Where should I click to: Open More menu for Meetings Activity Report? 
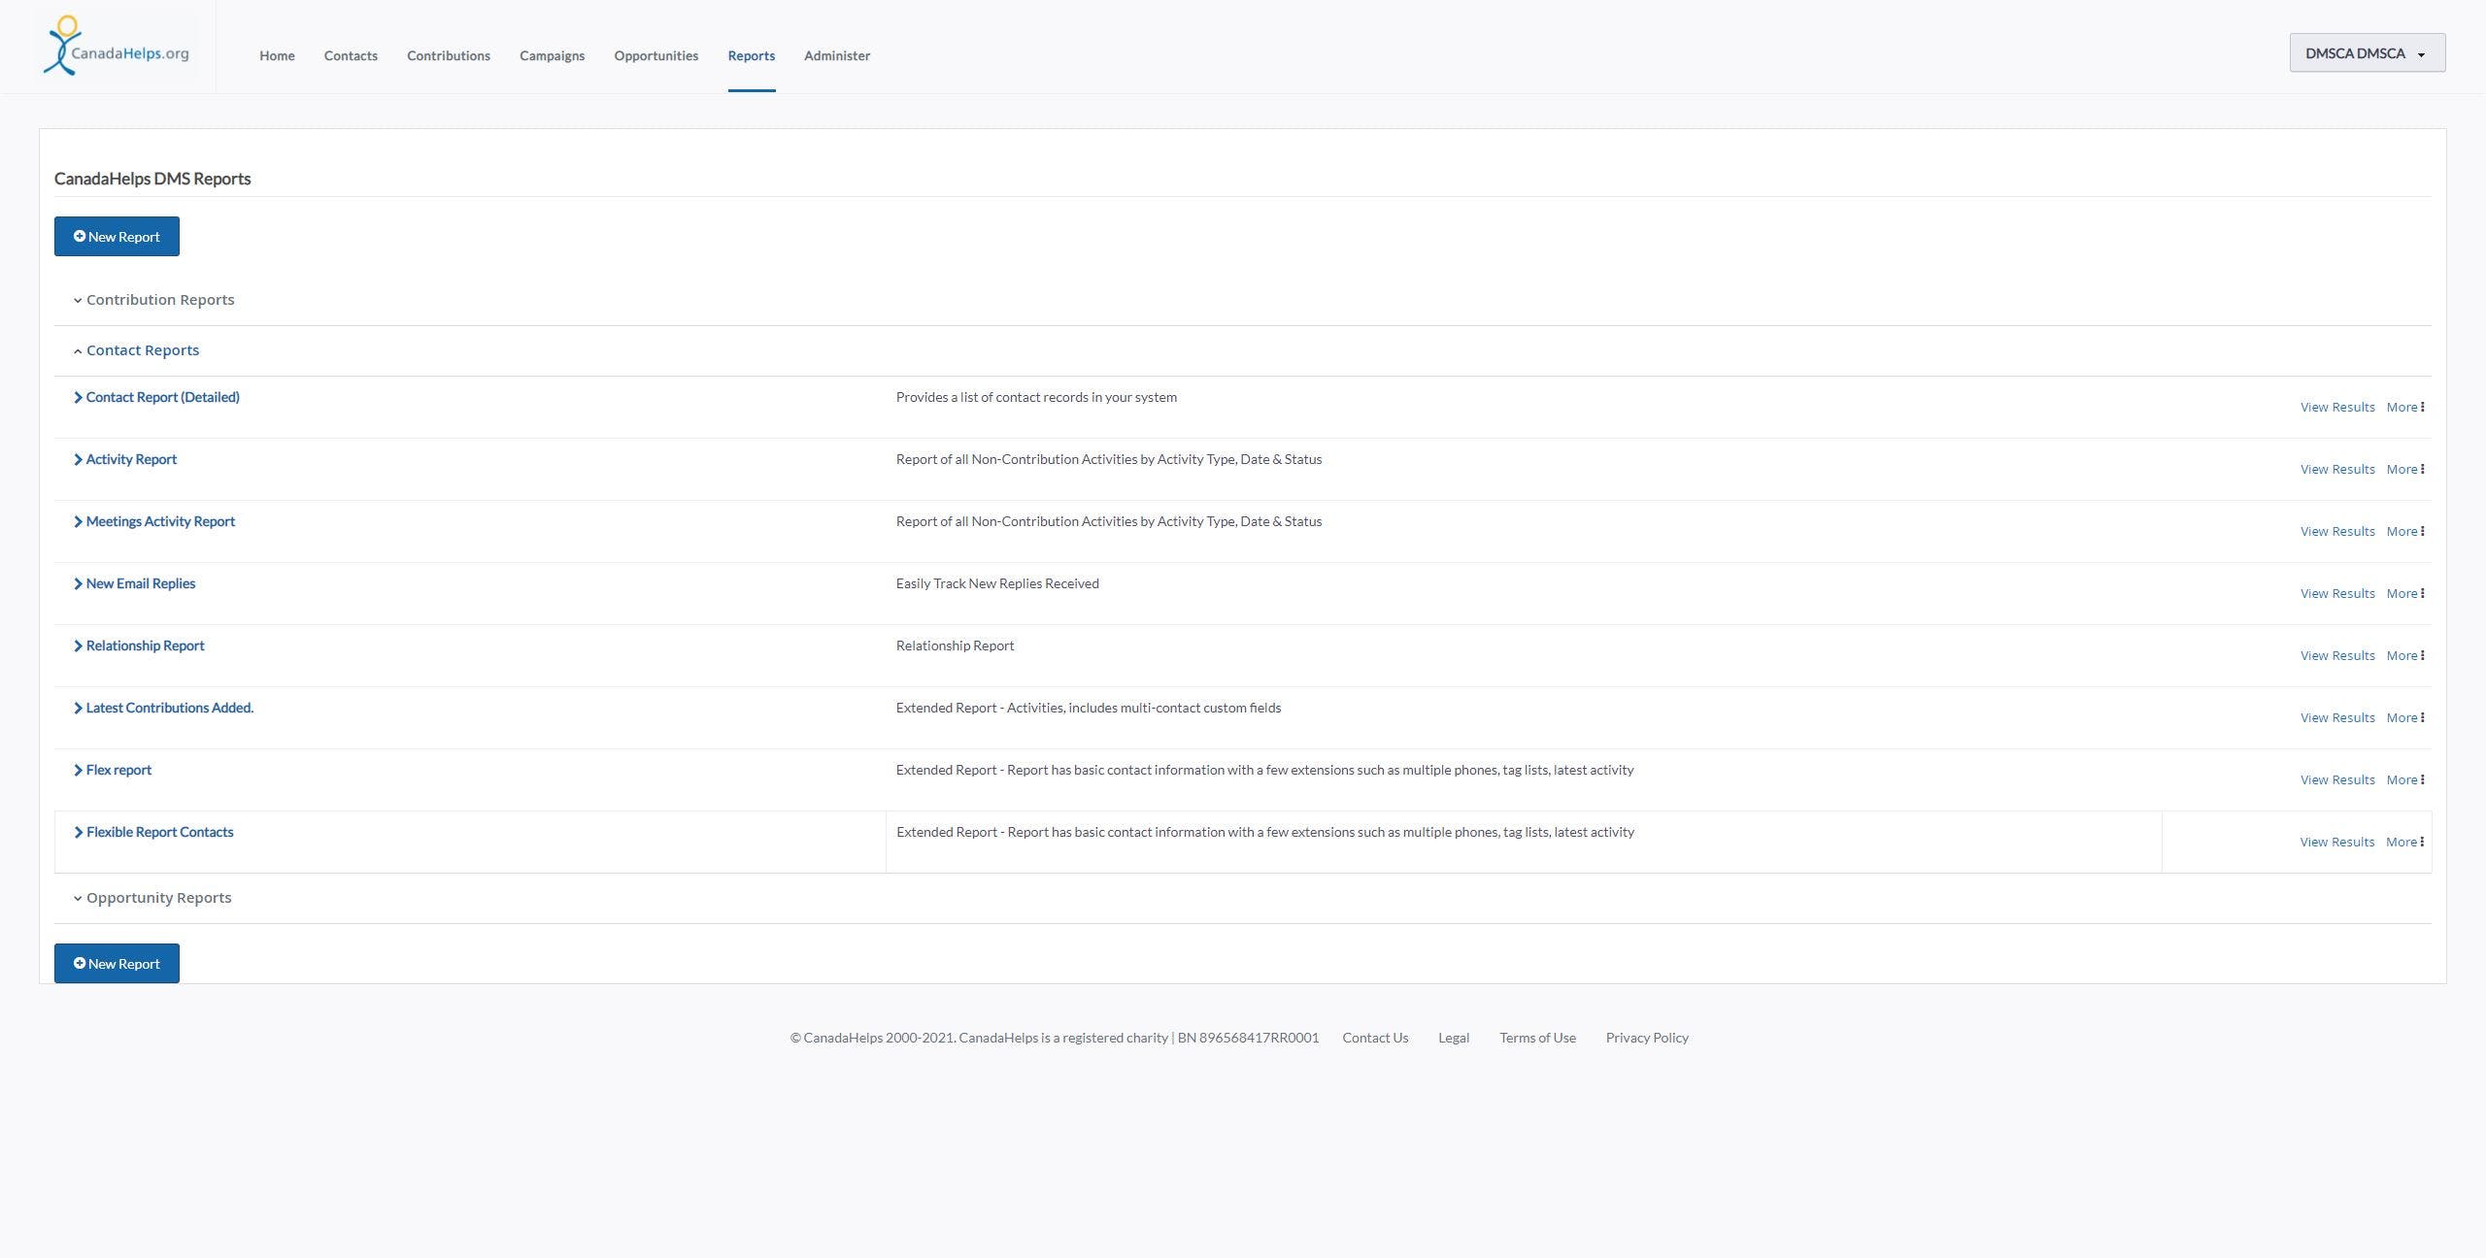click(2404, 532)
